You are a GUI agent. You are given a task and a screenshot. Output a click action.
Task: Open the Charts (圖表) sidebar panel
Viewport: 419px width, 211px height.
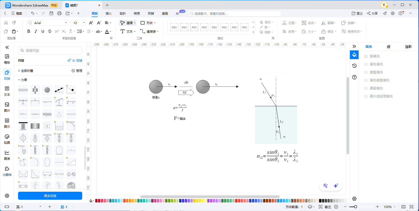7,155
